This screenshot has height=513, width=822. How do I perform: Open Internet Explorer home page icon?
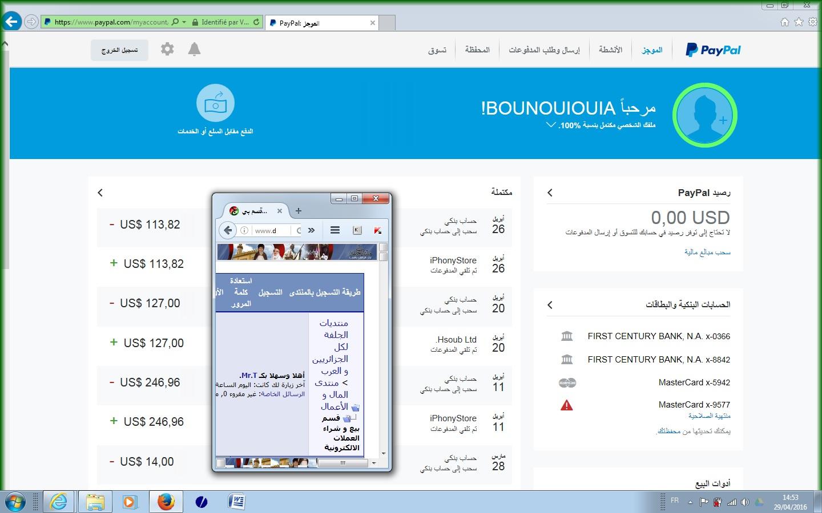click(x=785, y=22)
